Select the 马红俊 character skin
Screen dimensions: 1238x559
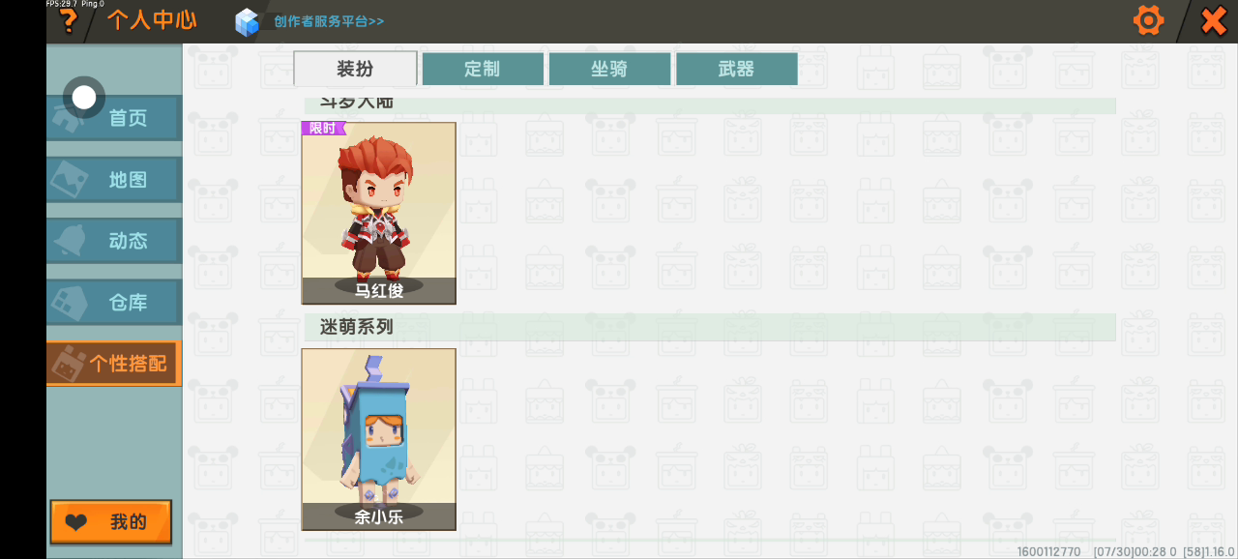pyautogui.click(x=378, y=213)
